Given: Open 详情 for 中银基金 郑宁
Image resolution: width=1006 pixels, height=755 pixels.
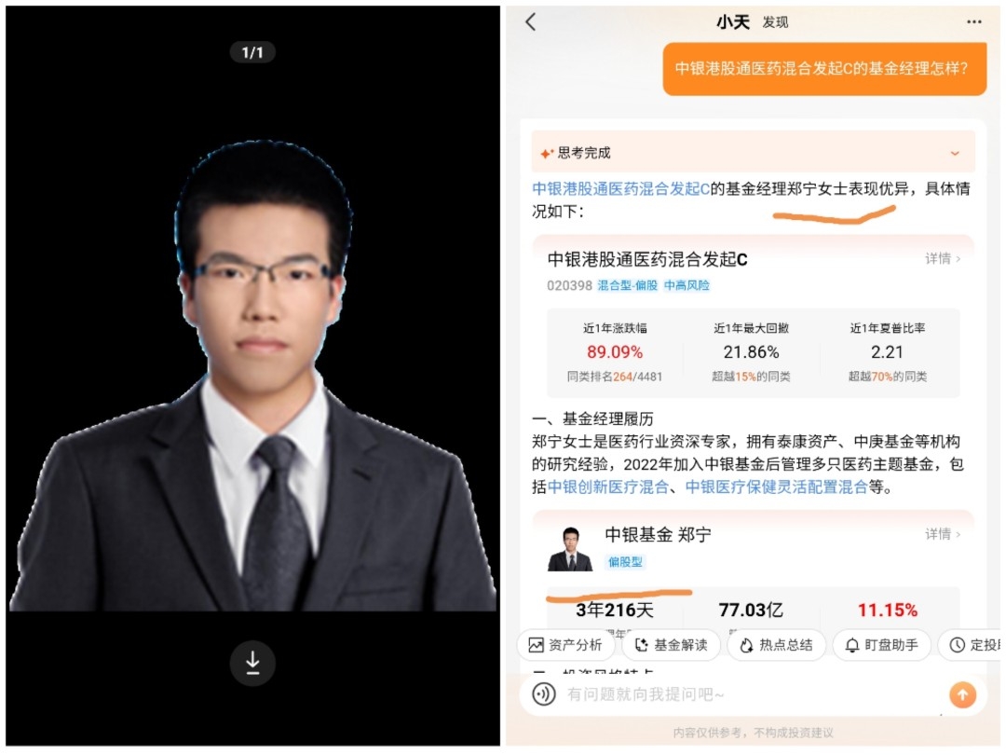Looking at the screenshot, I should [943, 534].
